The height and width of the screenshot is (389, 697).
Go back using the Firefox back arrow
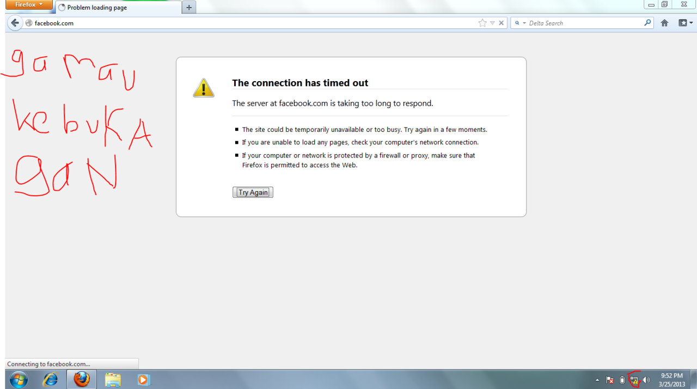pos(15,23)
